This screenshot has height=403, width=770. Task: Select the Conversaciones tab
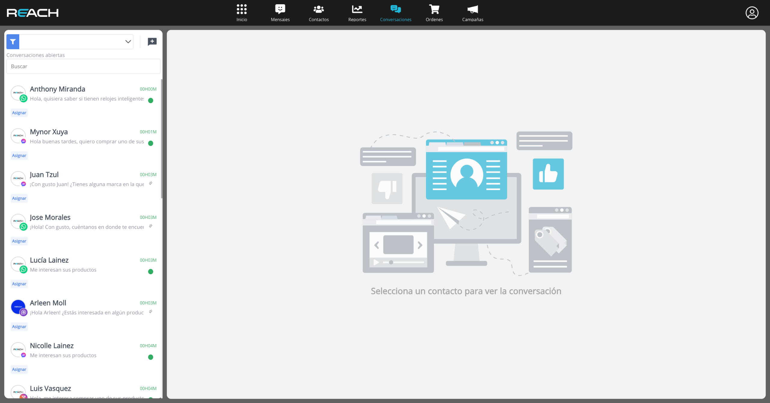tap(396, 13)
